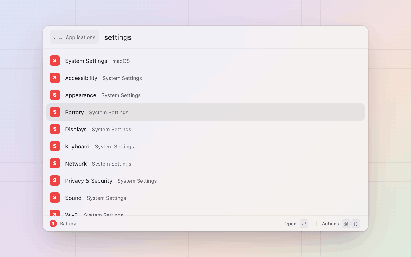Image resolution: width=411 pixels, height=257 pixels.
Task: Click the small Battery icon in footer
Action: 53,224
